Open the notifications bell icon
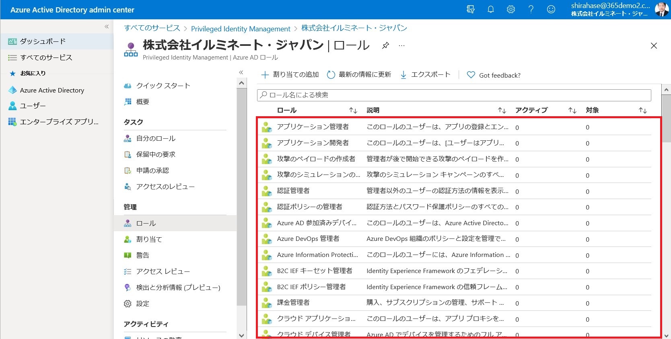The image size is (671, 339). click(x=490, y=9)
